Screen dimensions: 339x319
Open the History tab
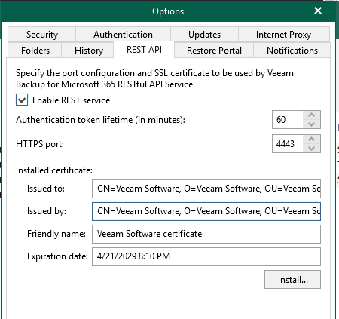[87, 51]
